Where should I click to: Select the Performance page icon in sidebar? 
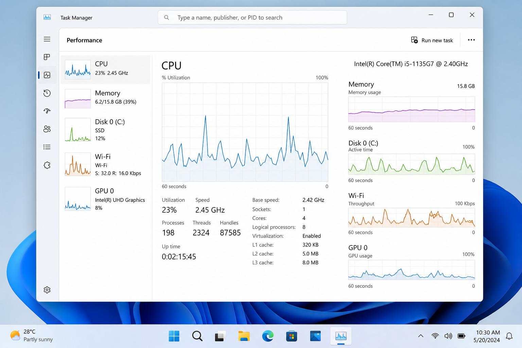(x=47, y=75)
